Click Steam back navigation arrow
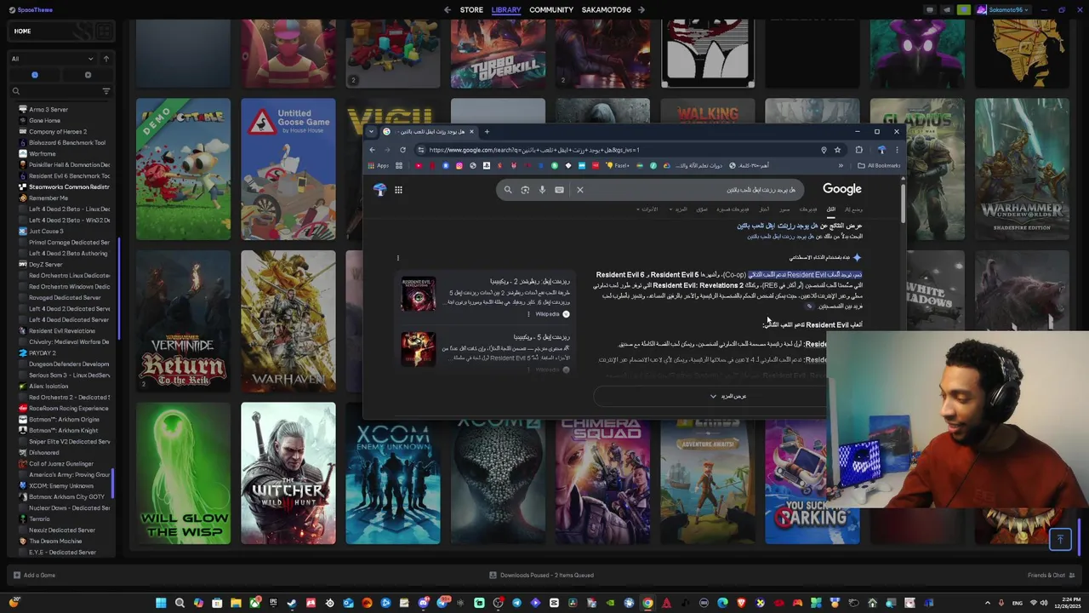This screenshot has height=613, width=1089. click(x=448, y=10)
